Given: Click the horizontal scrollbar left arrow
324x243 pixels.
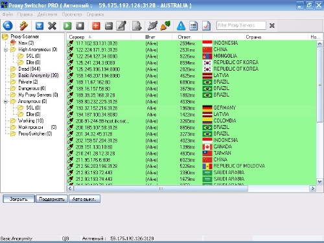Looking at the screenshot, I should click(70, 189).
